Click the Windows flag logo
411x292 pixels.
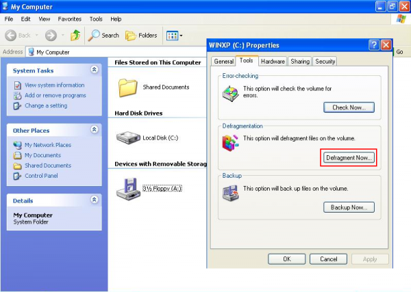(x=401, y=19)
